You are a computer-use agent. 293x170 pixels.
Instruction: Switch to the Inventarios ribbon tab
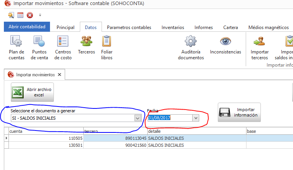click(172, 27)
